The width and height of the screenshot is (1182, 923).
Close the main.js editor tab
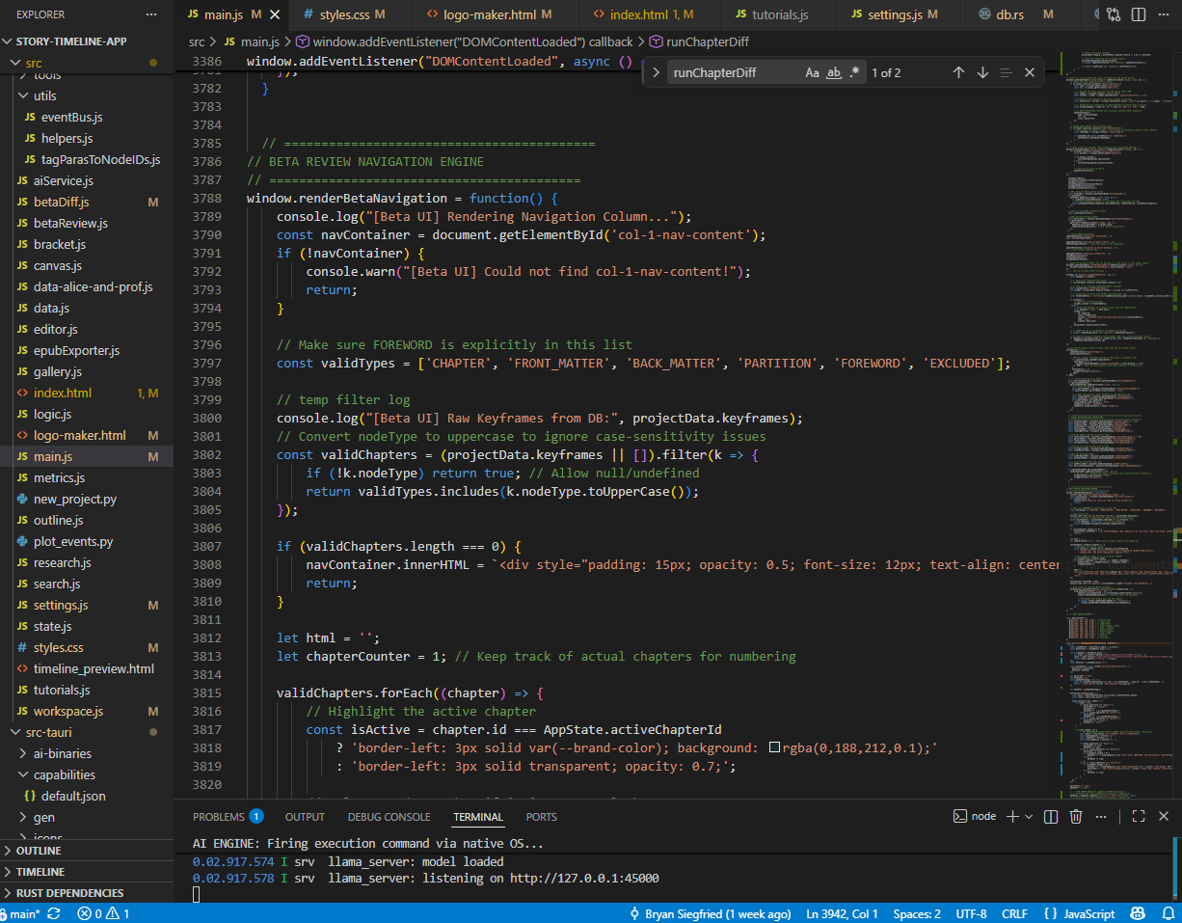click(275, 14)
